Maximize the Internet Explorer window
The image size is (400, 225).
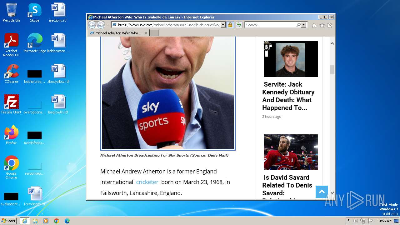(326, 17)
